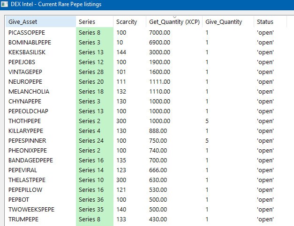
Task: Click scarcity value 111
Action: coord(121,82)
